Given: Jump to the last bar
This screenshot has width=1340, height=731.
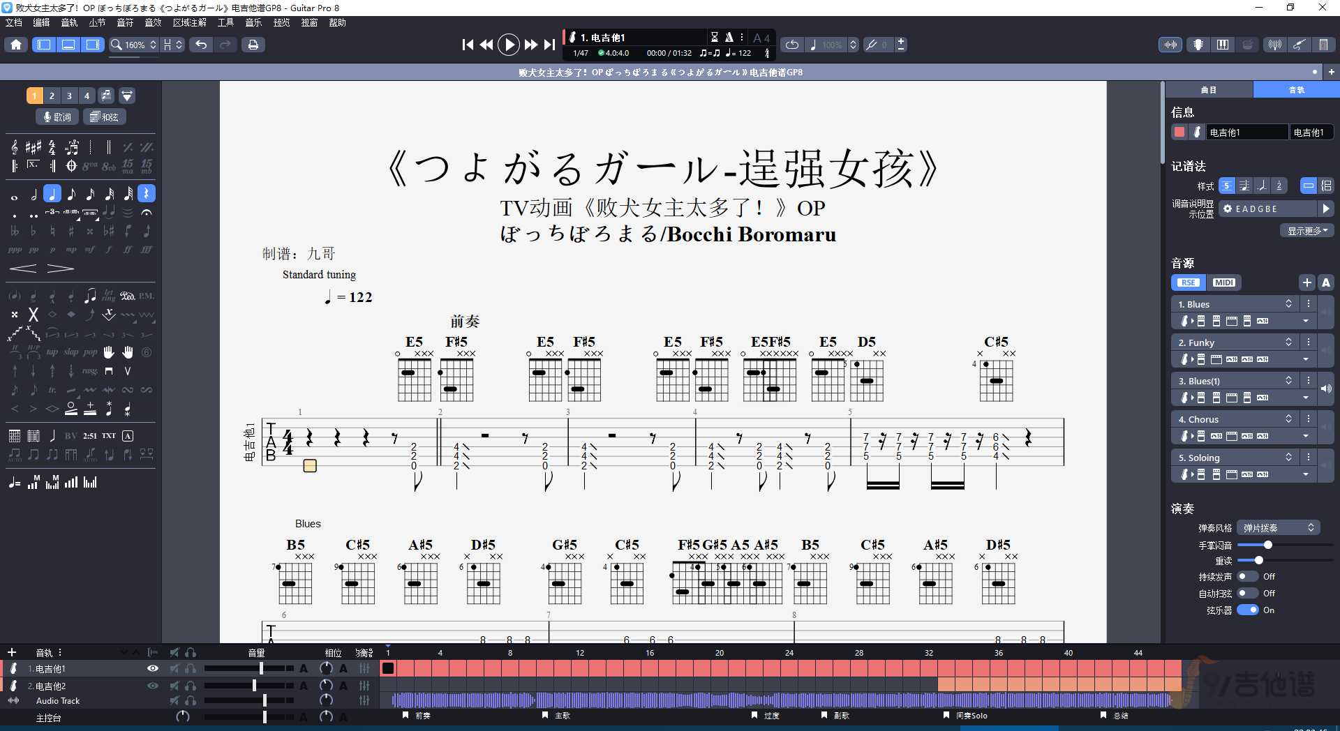Looking at the screenshot, I should click(x=550, y=45).
